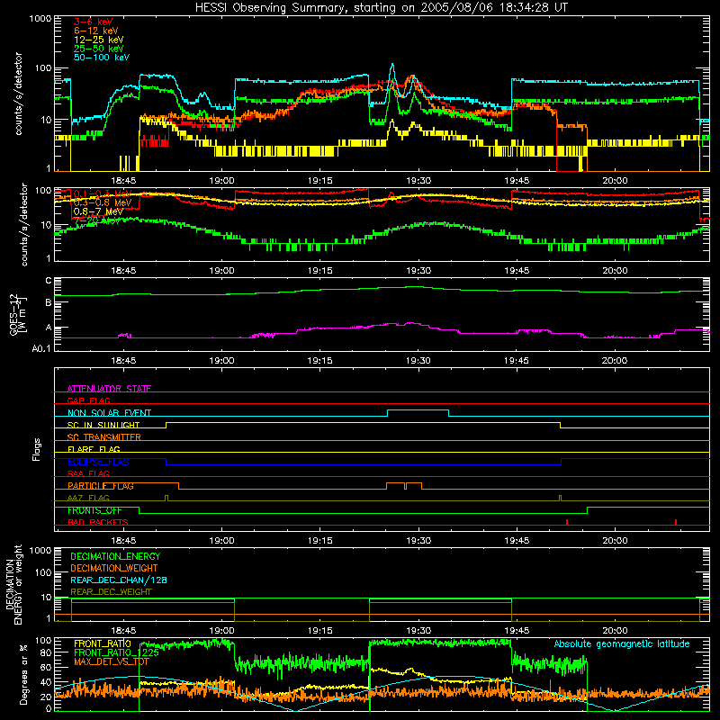
Task: Select the 25-50 keV legend label
Action: pos(99,49)
